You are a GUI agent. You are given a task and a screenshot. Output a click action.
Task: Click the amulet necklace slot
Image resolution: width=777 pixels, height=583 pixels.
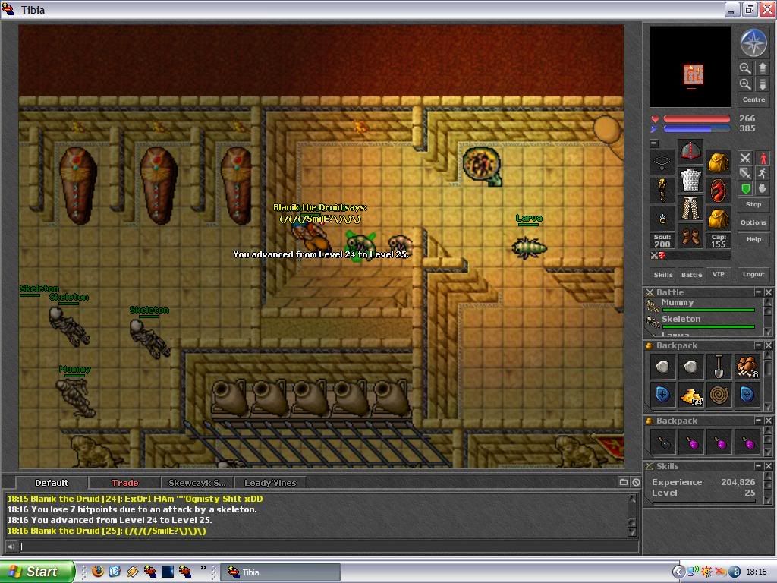662,162
